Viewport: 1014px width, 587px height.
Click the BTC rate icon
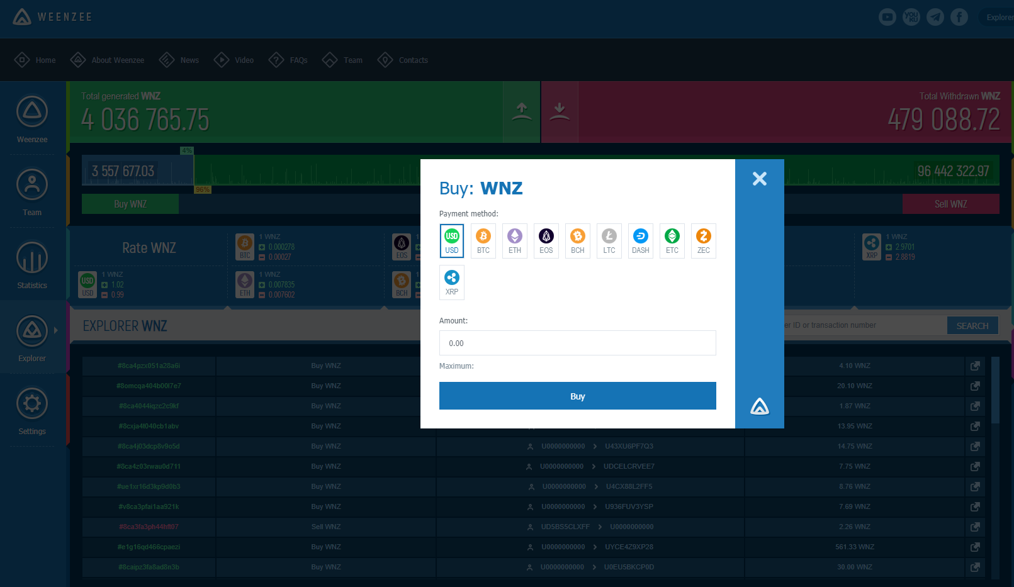(245, 247)
